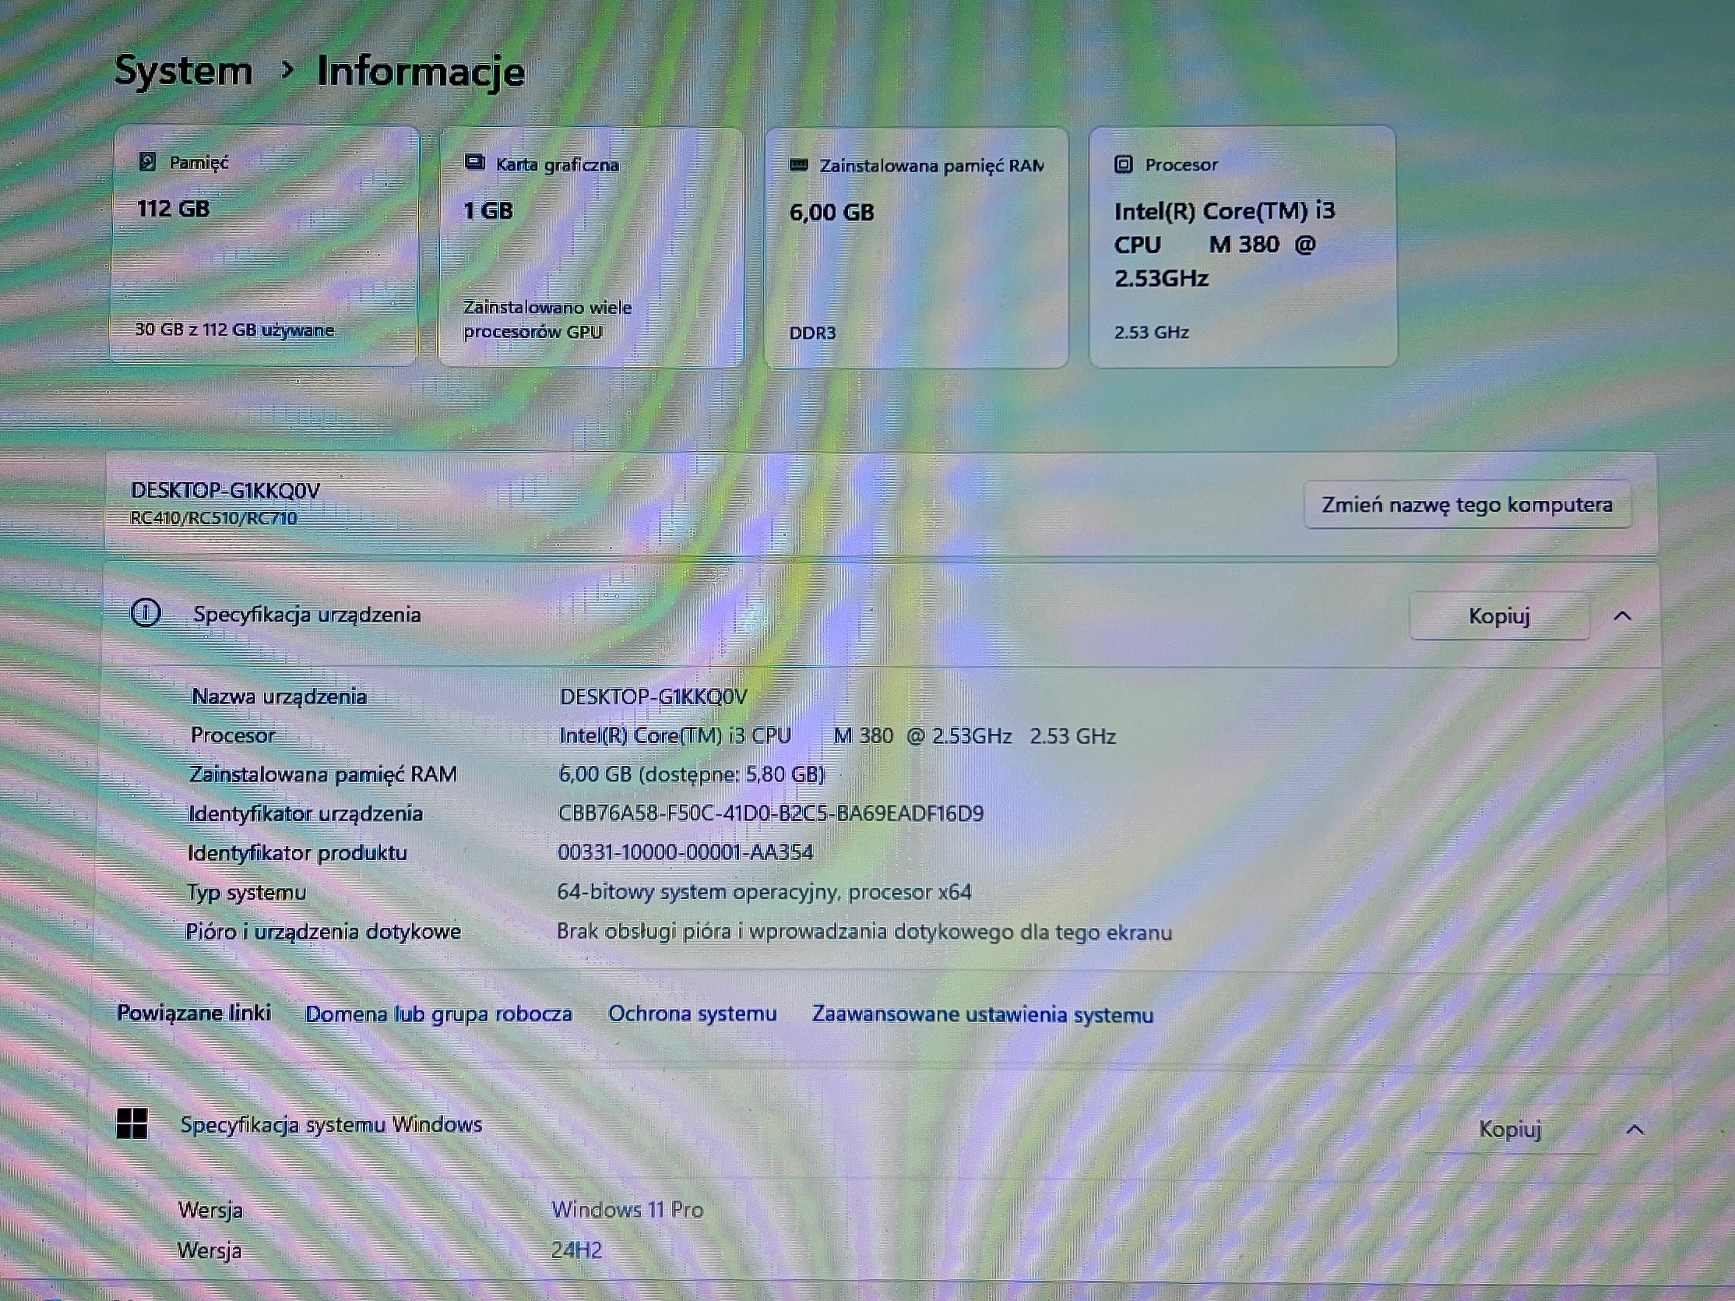Select device ID CBB76A58-F50C-41D0-B2C5-BA69EADF16D9
Viewport: 1735px width, 1301px height.
coord(770,813)
